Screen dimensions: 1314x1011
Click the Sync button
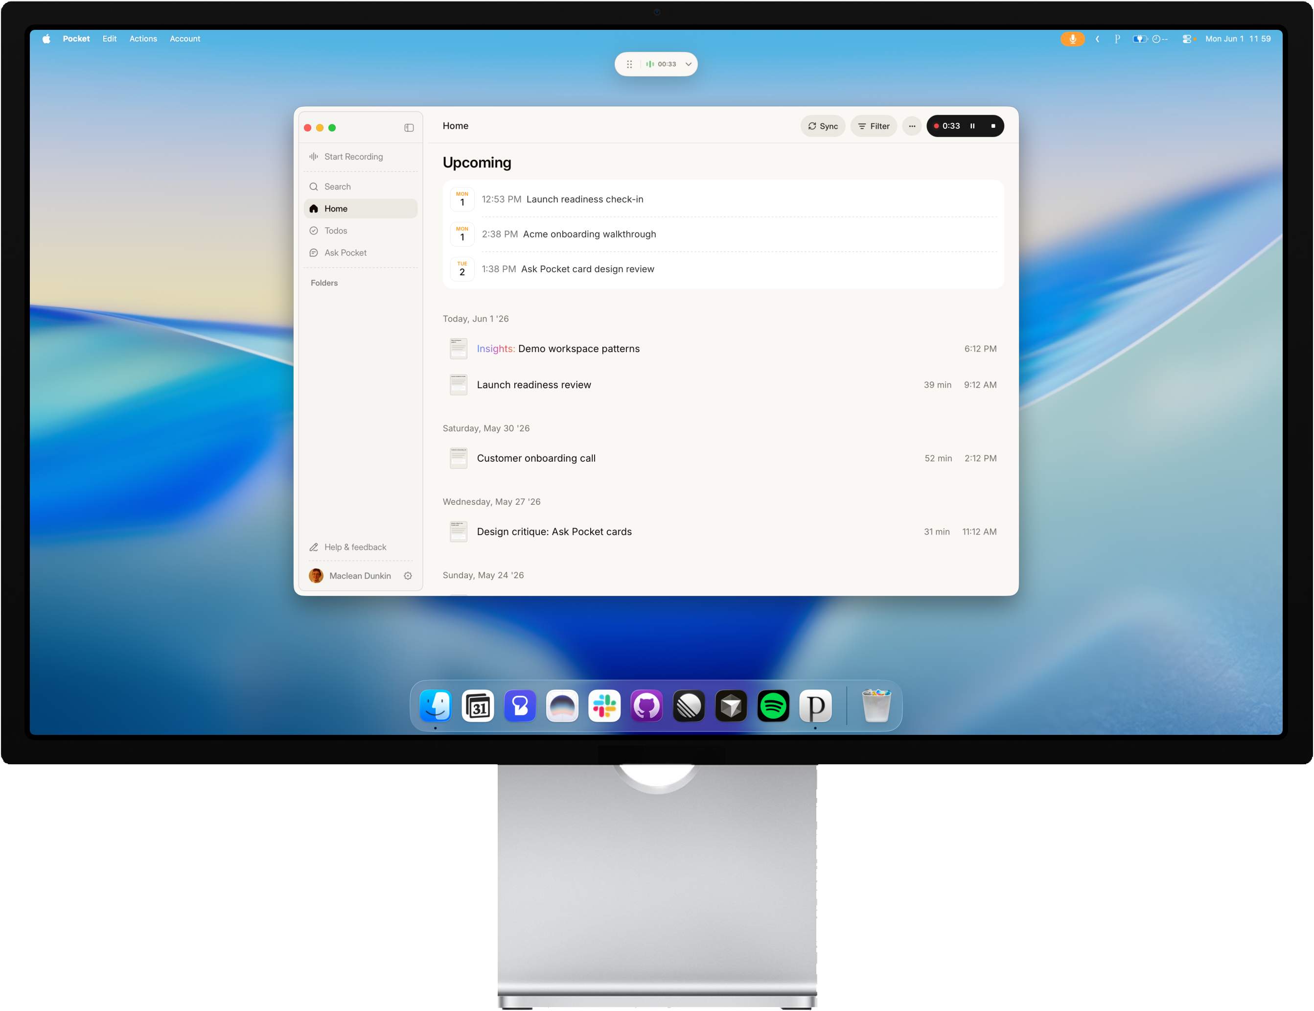(823, 126)
